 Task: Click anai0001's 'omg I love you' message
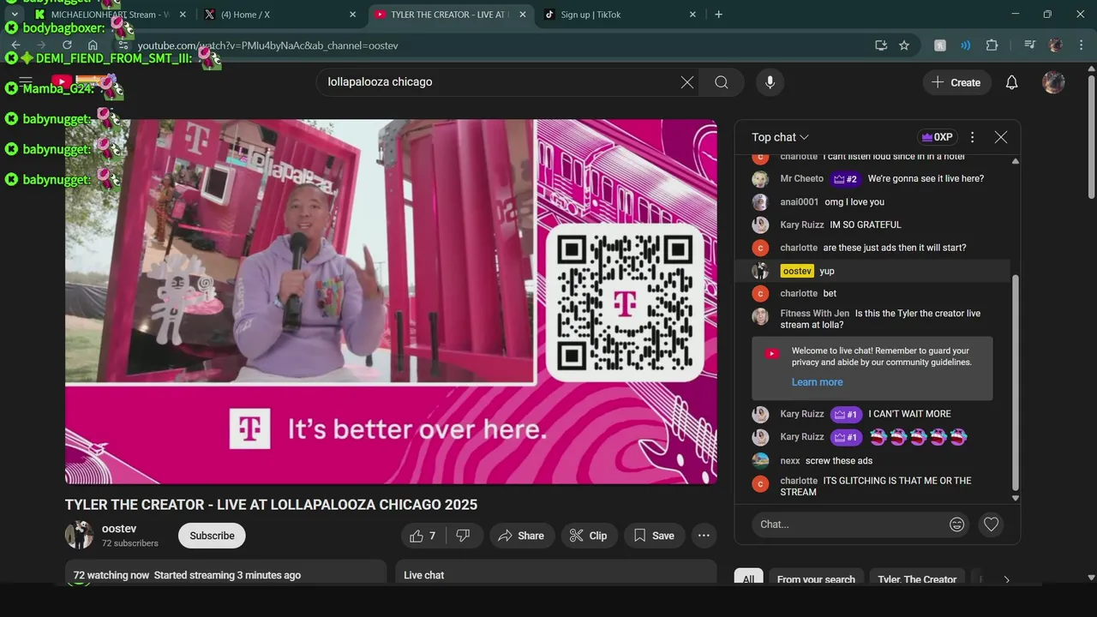point(854,202)
